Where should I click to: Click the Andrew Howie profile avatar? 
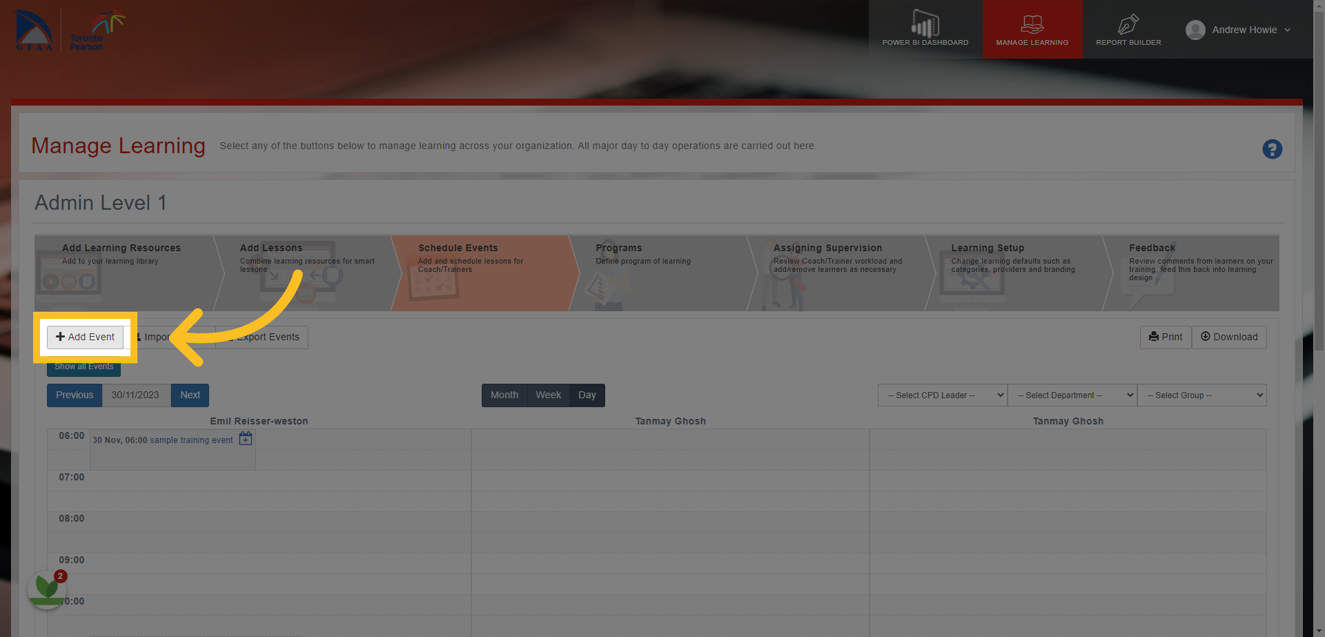click(x=1195, y=30)
